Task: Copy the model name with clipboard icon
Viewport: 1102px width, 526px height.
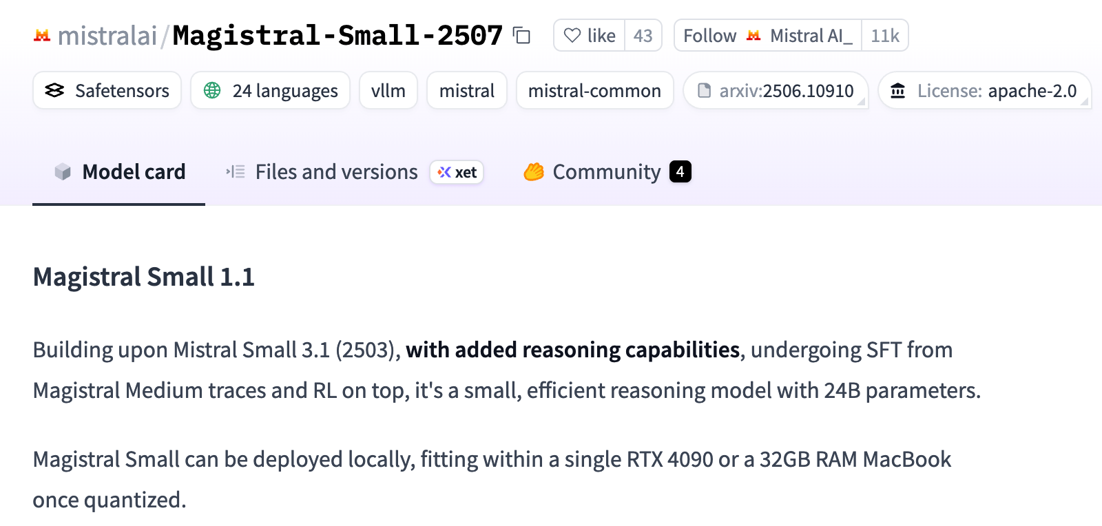Action: tap(522, 35)
